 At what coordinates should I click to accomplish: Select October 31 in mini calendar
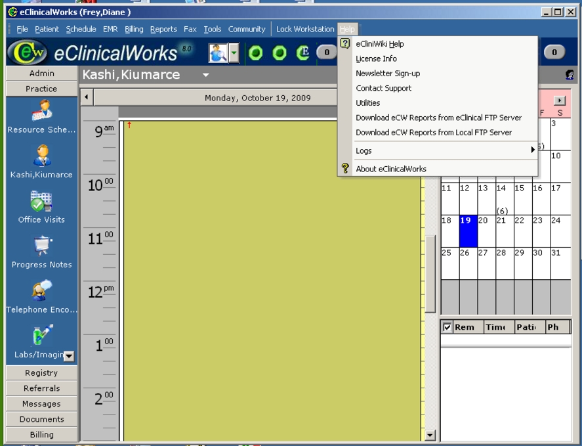pos(560,263)
